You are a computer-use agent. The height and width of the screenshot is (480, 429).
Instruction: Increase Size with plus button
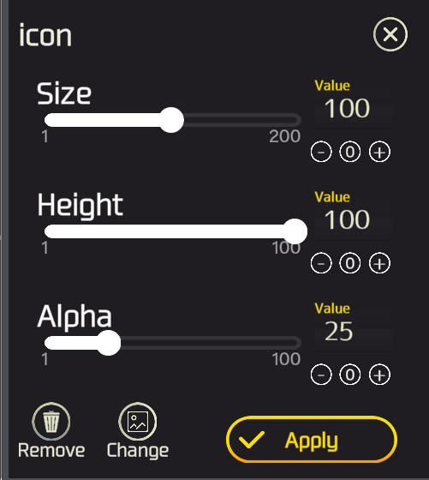coord(379,152)
